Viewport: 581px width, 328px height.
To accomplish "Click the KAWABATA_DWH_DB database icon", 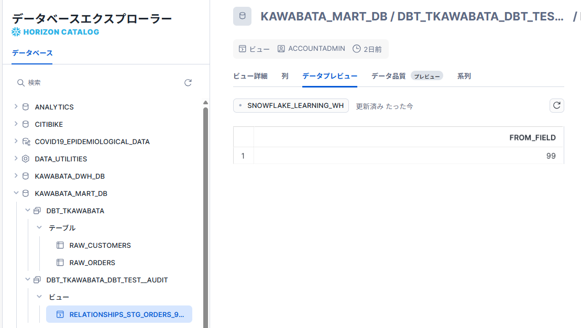I will (26, 176).
